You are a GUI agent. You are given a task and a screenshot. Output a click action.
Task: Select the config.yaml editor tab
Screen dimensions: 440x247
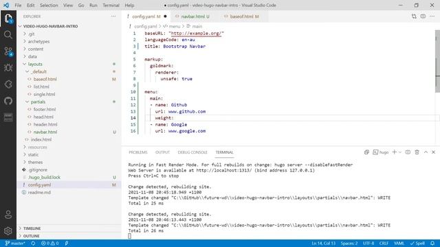(146, 16)
